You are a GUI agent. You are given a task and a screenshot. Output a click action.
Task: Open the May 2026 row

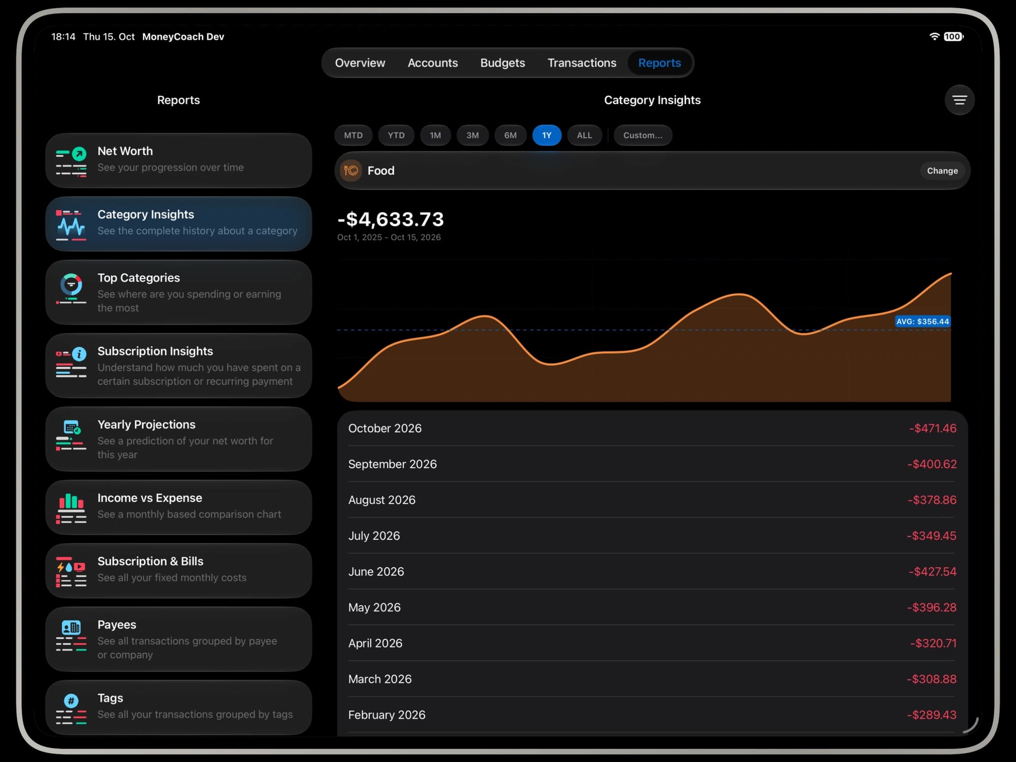[652, 608]
